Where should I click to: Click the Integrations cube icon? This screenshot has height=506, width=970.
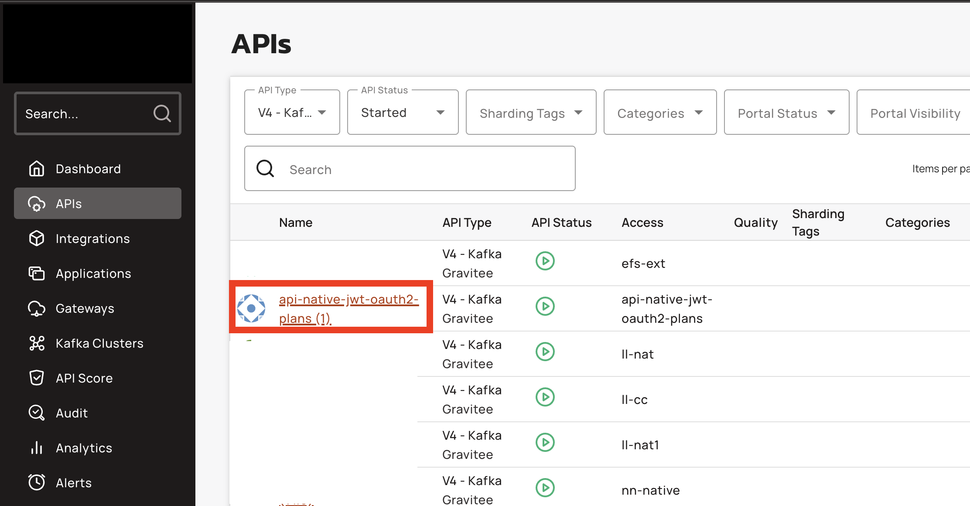(x=37, y=239)
